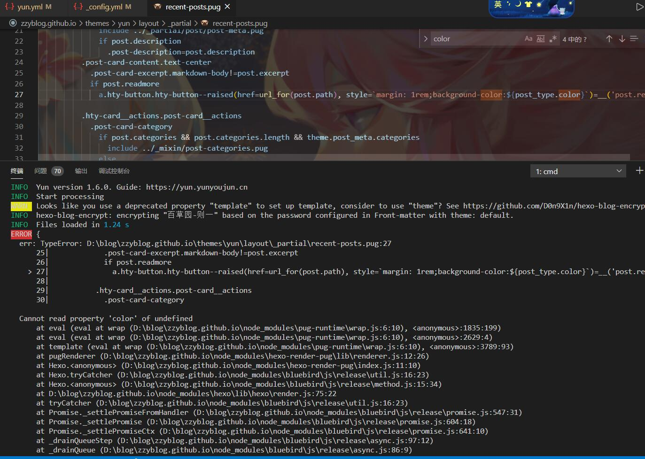Image resolution: width=645 pixels, height=459 pixels.
Task: Toggle Match Case in the find widget
Action: click(x=528, y=38)
